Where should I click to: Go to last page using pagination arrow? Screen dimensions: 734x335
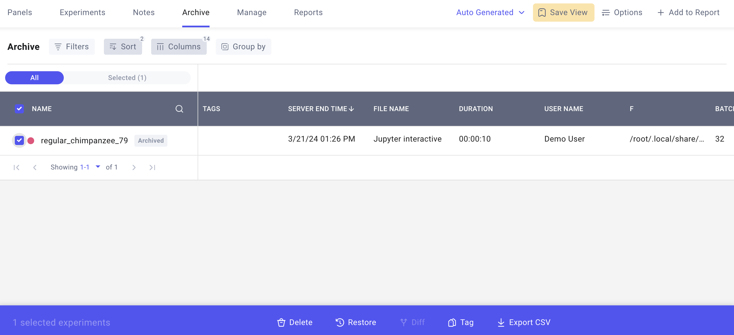click(152, 167)
